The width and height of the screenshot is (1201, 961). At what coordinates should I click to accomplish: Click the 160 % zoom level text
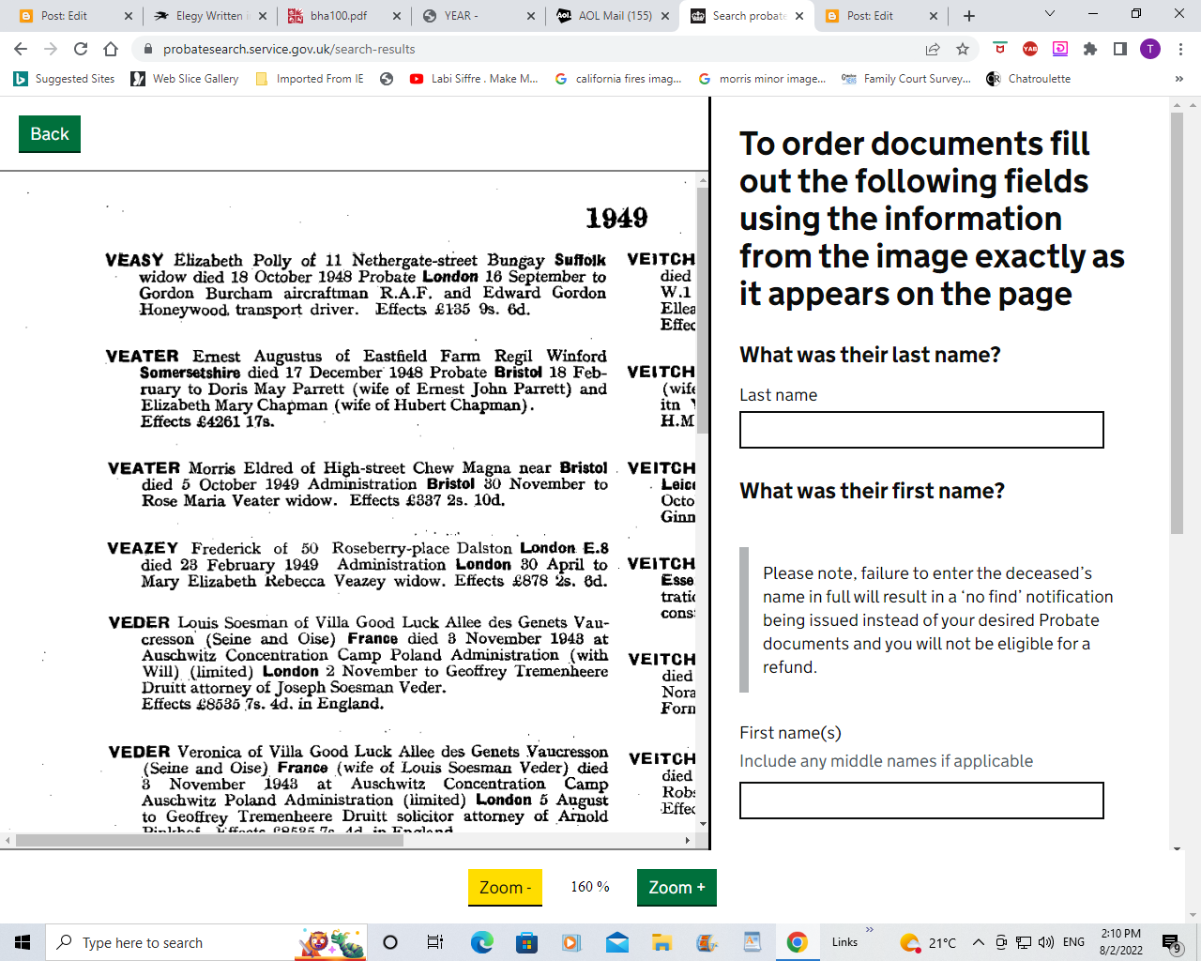(x=590, y=887)
